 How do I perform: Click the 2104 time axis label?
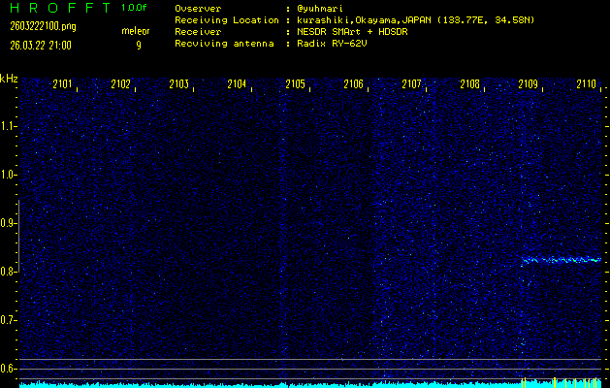pos(237,84)
